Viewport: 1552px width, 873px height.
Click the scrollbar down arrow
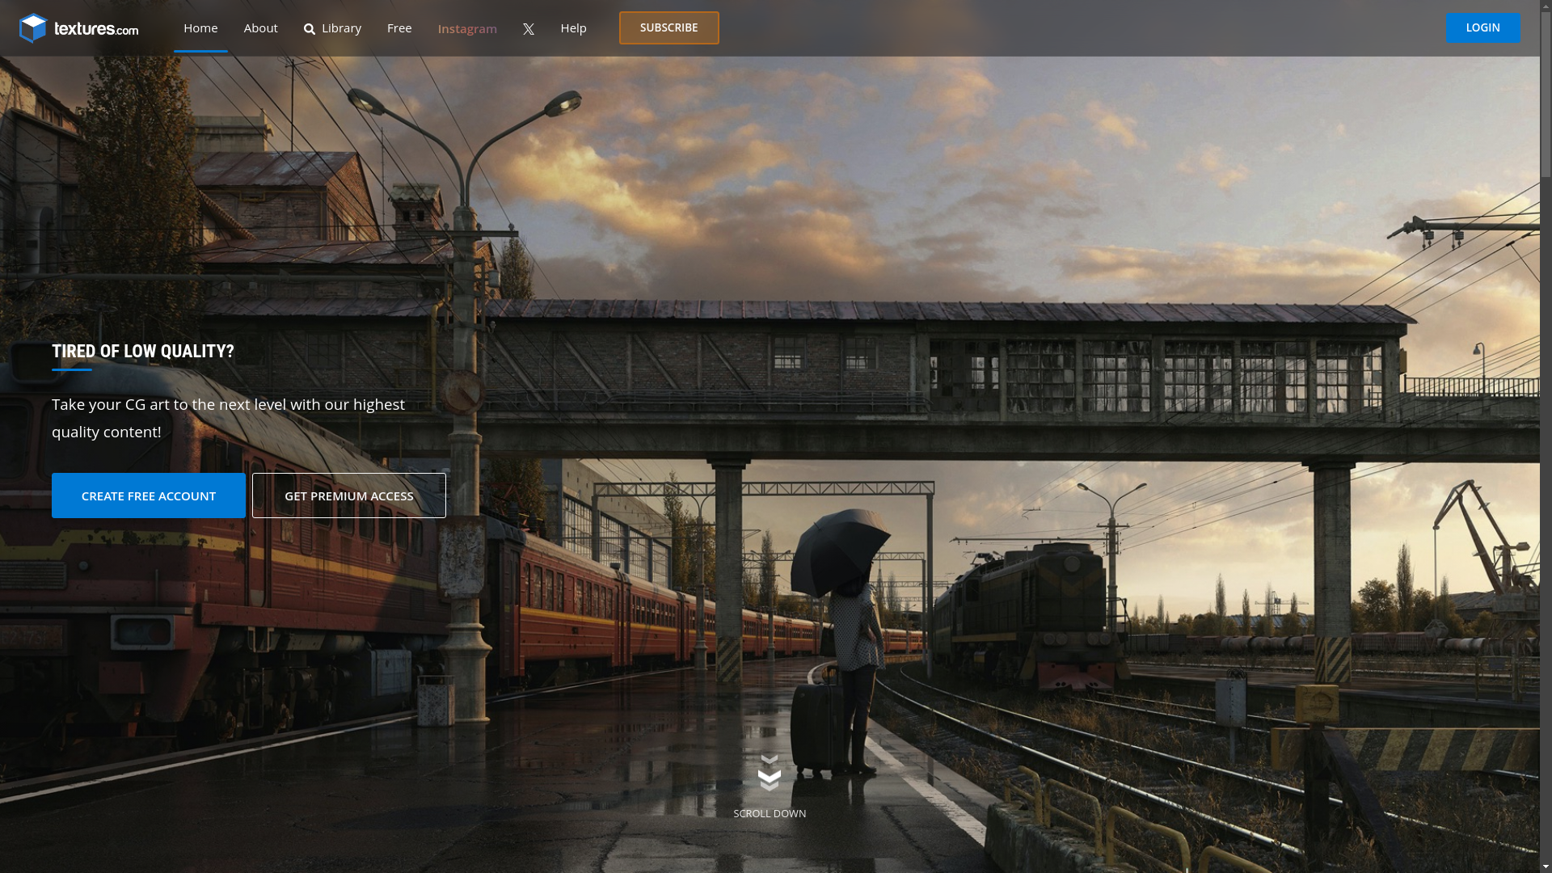(1546, 867)
